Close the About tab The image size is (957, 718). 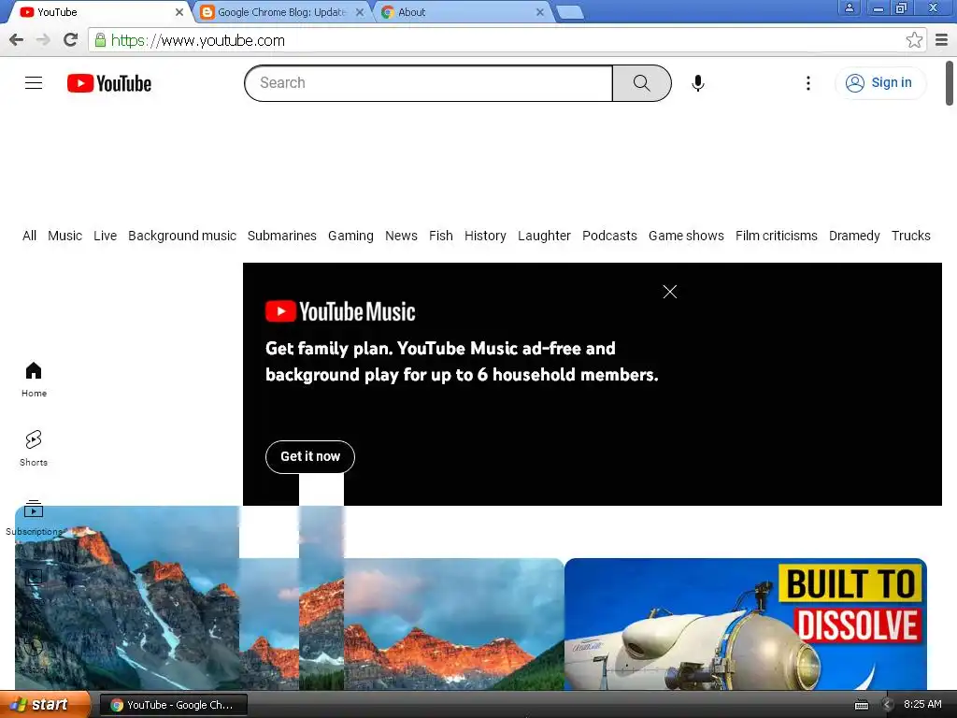pyautogui.click(x=539, y=12)
